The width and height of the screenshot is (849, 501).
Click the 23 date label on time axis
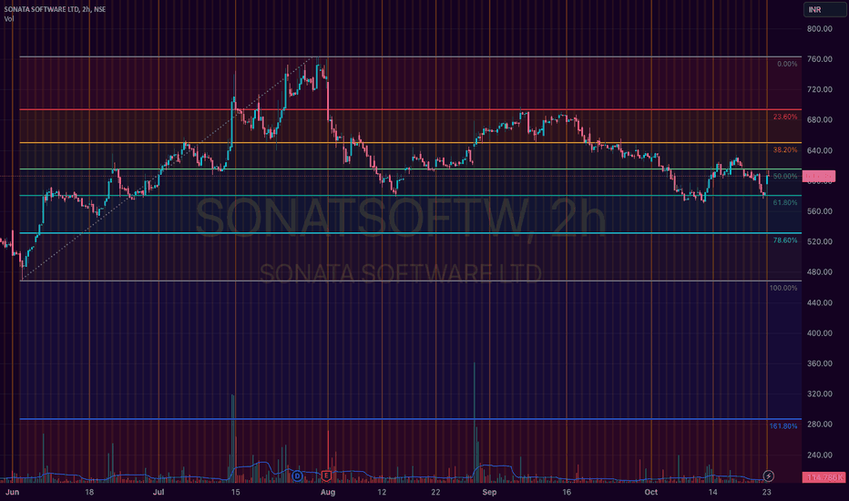pyautogui.click(x=766, y=492)
